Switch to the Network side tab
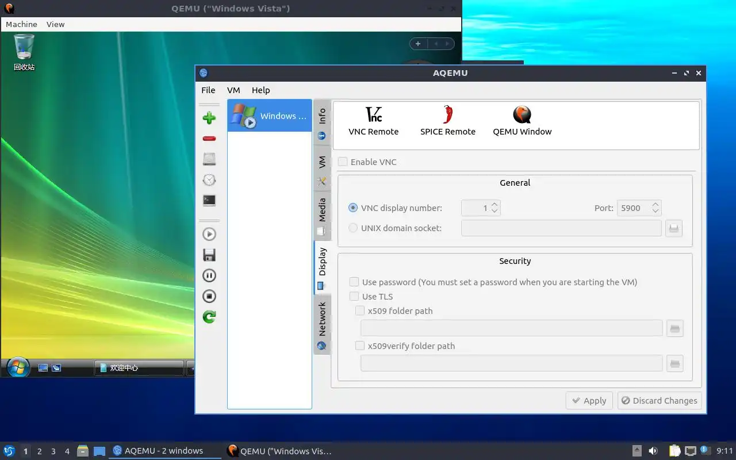 tap(322, 325)
